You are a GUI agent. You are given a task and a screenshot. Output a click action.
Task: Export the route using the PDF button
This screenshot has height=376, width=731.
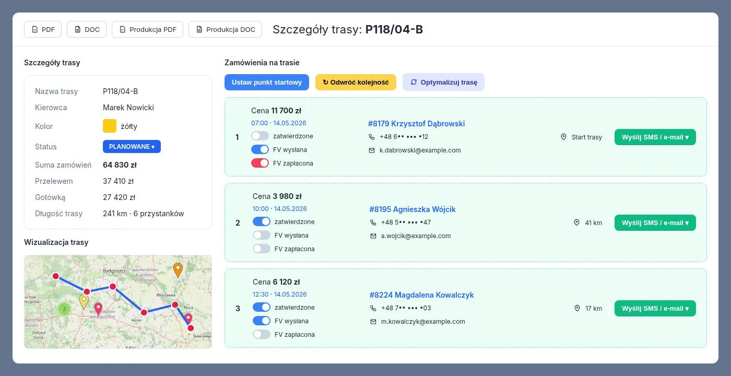pos(43,29)
